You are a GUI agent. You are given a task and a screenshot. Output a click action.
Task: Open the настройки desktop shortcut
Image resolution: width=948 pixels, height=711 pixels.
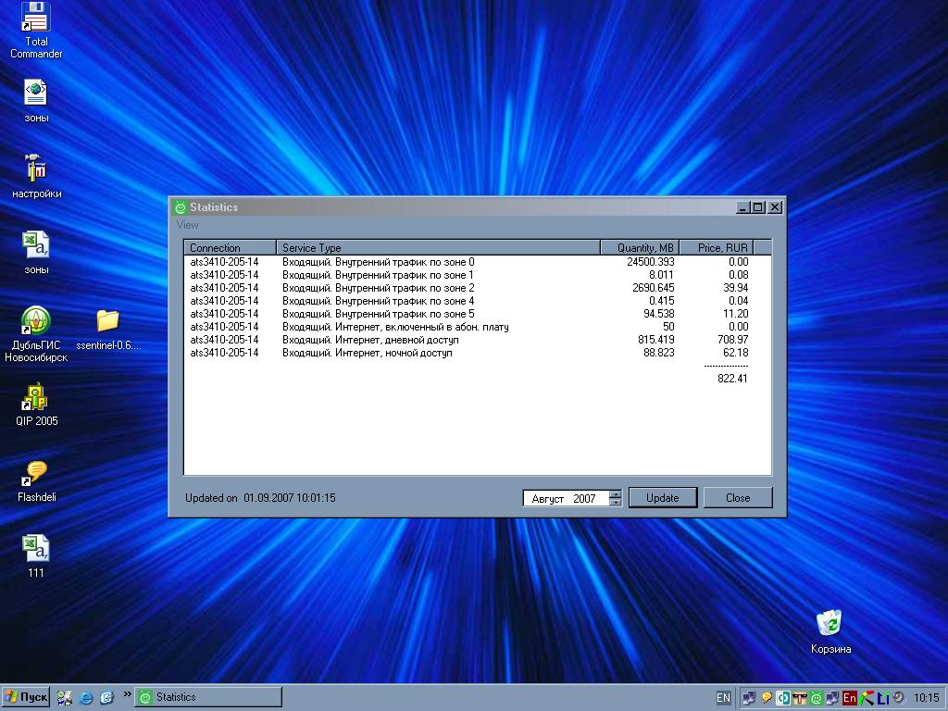[36, 170]
